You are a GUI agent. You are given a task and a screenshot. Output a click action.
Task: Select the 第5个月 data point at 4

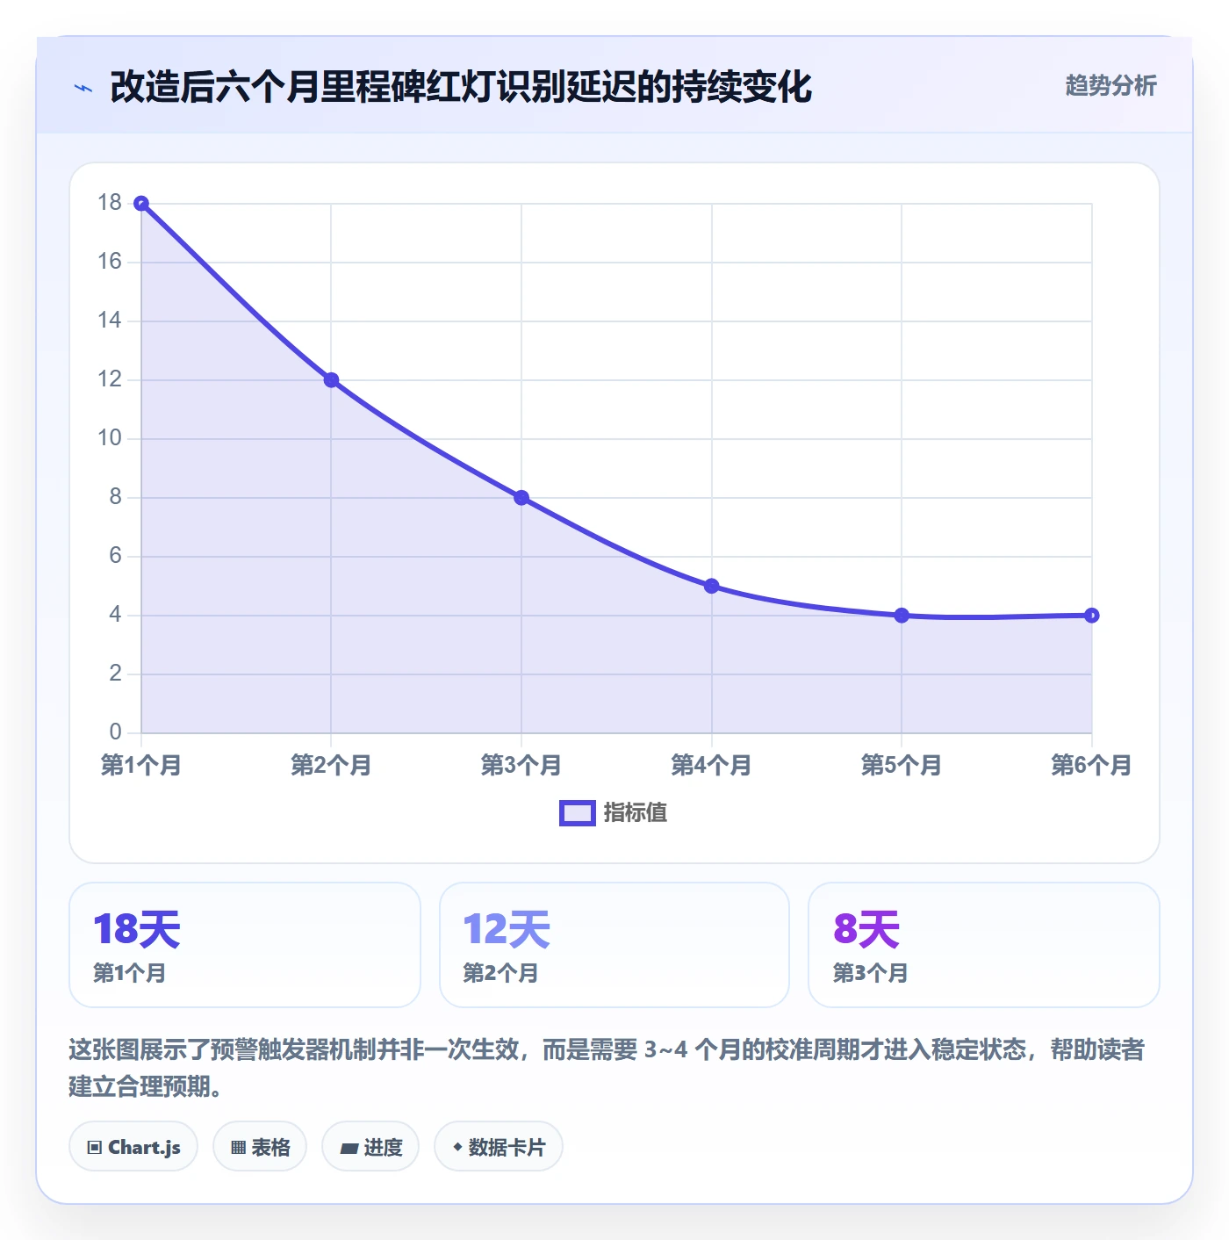click(902, 616)
